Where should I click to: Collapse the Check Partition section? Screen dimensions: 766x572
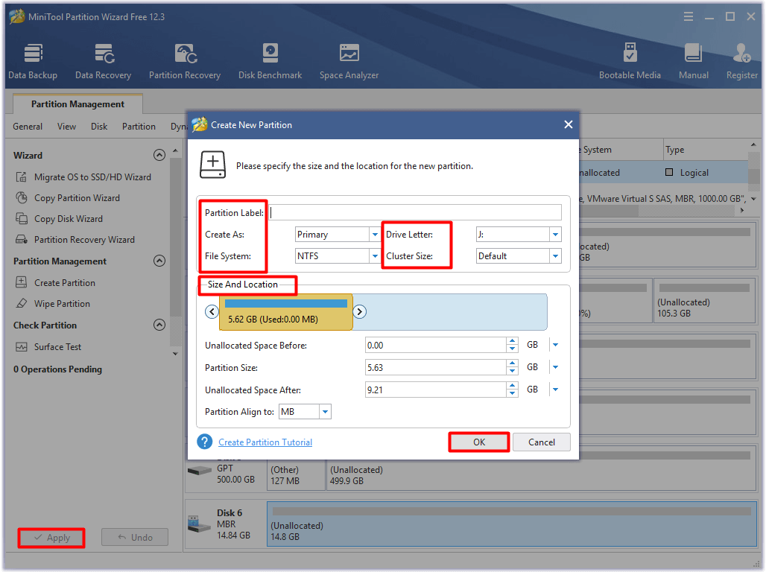pyautogui.click(x=159, y=325)
